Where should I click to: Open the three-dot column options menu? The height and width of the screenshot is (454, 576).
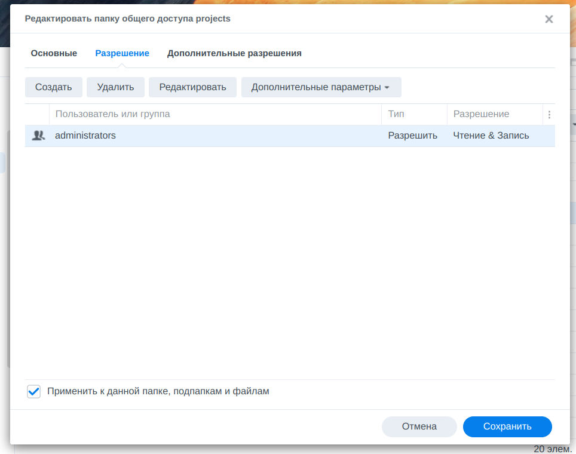549,115
